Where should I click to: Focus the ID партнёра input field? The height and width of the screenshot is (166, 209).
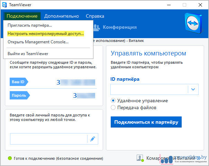[149, 89]
